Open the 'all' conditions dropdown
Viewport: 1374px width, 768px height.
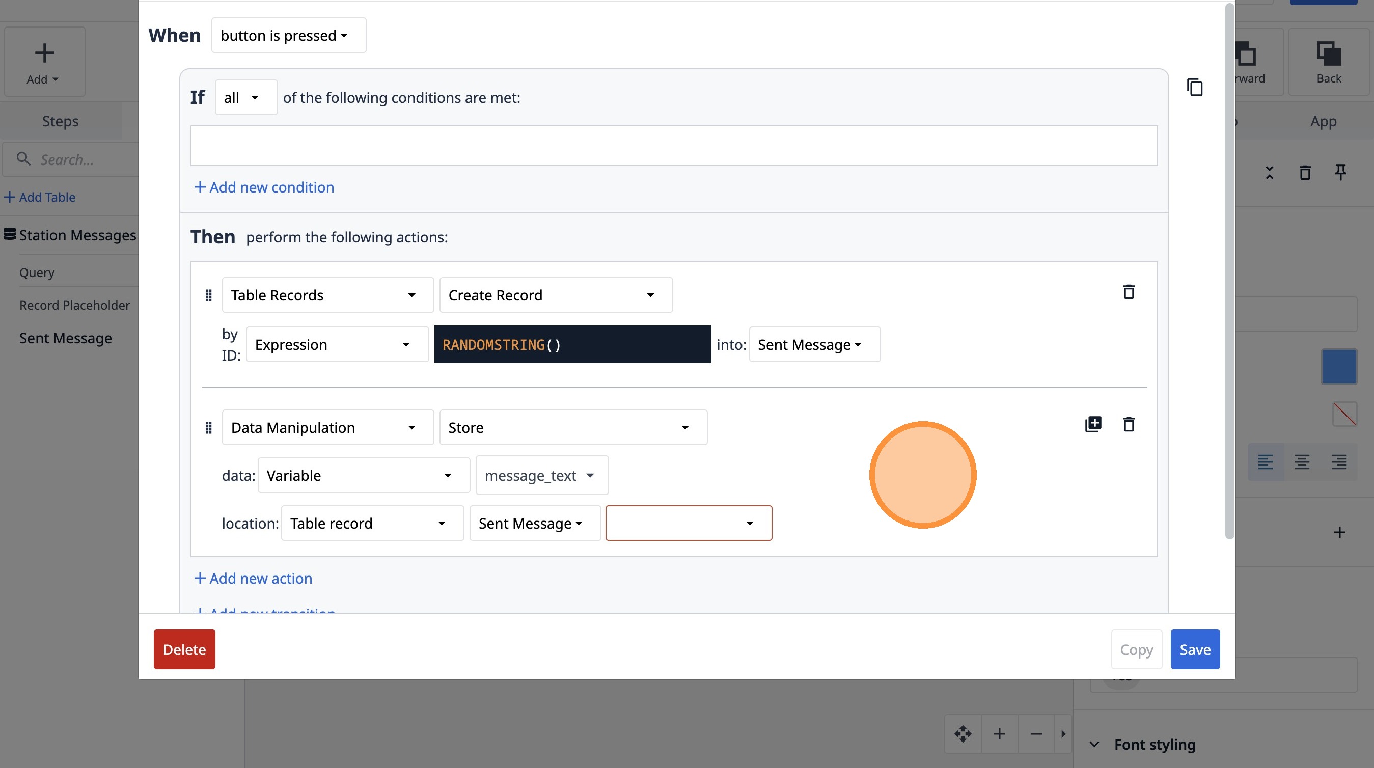[246, 98]
